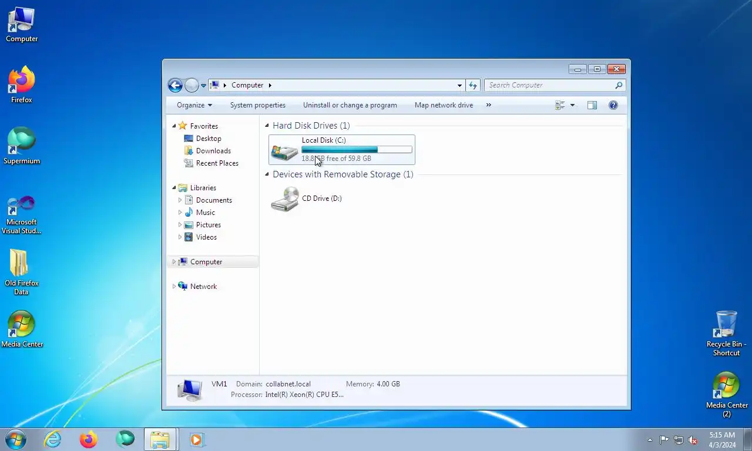
Task: Select the CD Drive (D:) icon
Action: click(x=284, y=199)
